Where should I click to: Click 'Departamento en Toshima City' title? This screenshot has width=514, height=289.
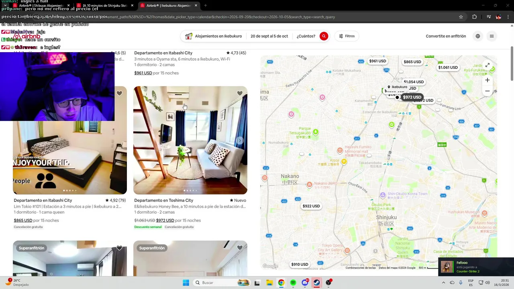click(x=163, y=200)
